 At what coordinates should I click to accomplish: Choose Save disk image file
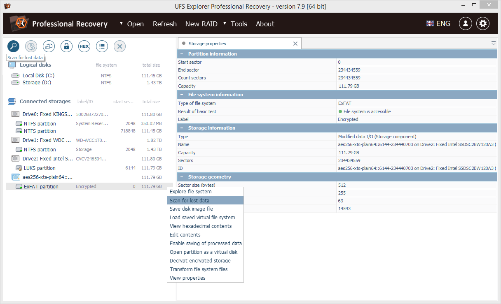coord(205,209)
